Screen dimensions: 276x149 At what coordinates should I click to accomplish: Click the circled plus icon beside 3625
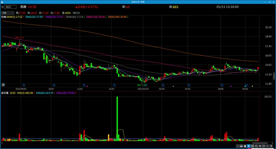(3, 7)
